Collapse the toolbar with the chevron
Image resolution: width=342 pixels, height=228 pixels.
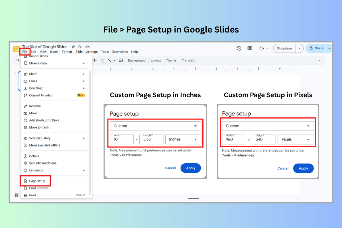(319, 60)
